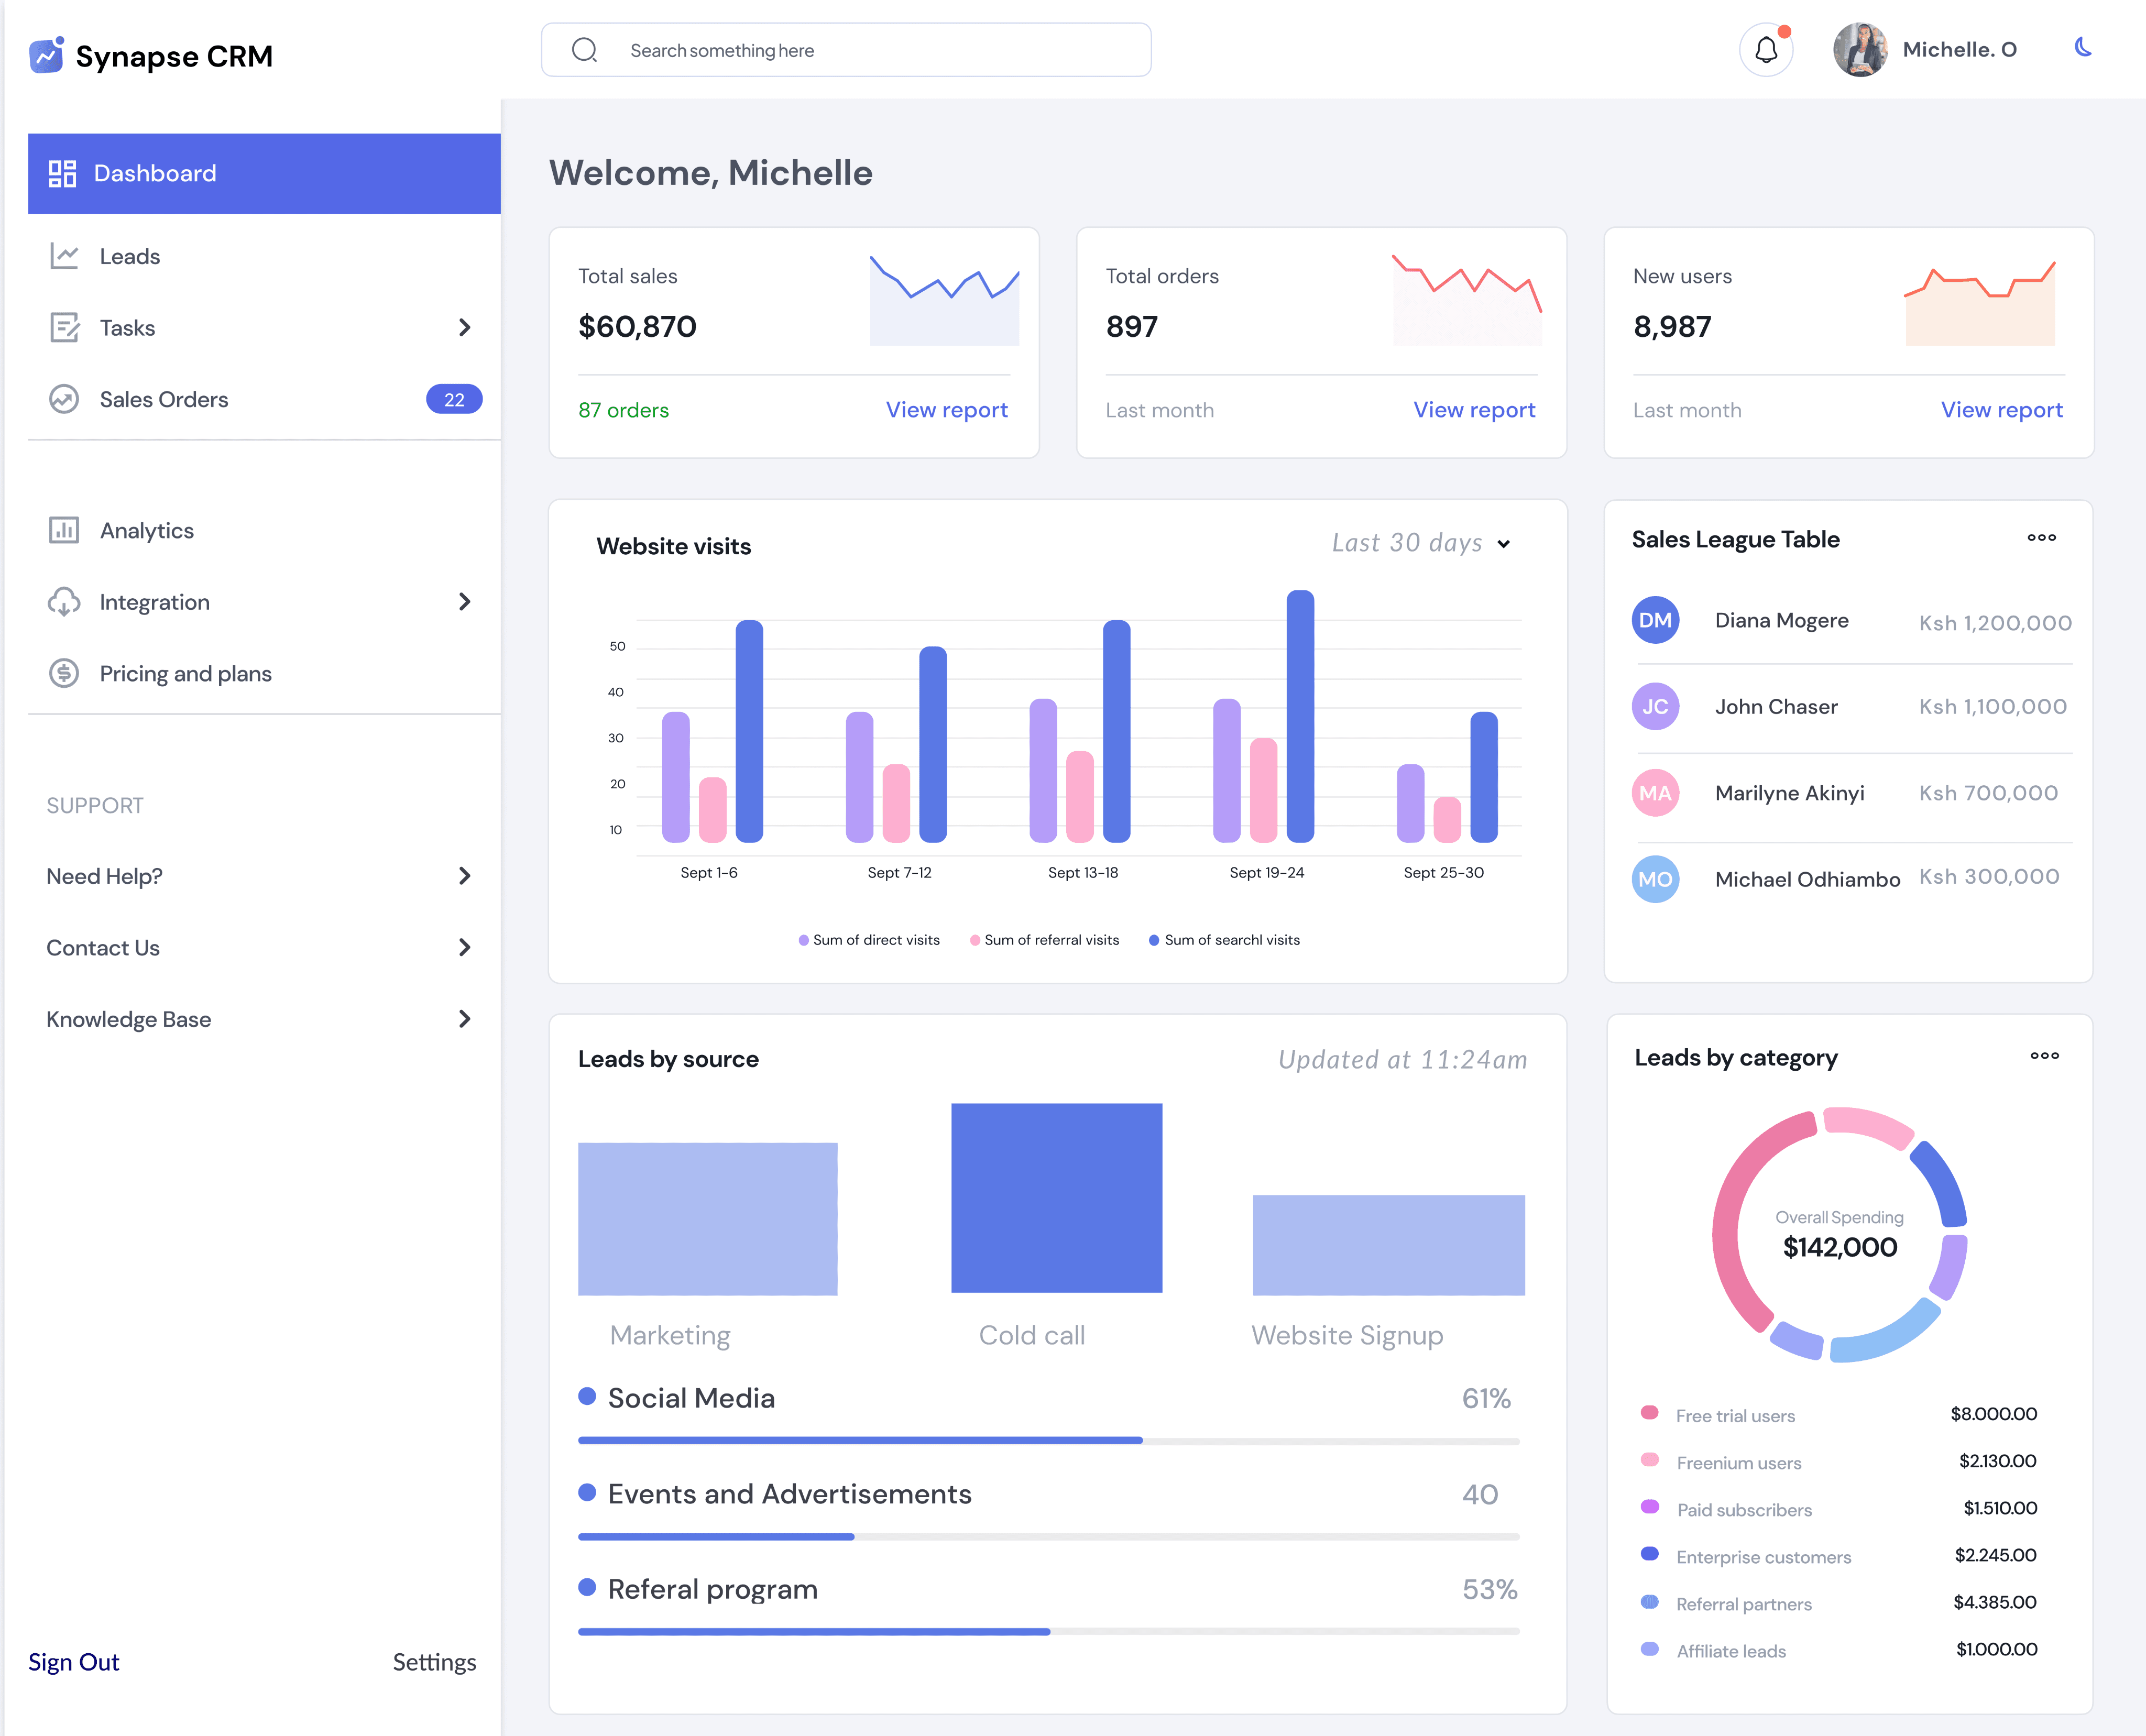
Task: Click the Analytics bar chart icon
Action: (64, 530)
